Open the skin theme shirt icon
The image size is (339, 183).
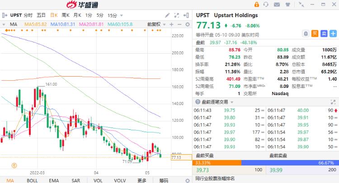tap(287, 5)
